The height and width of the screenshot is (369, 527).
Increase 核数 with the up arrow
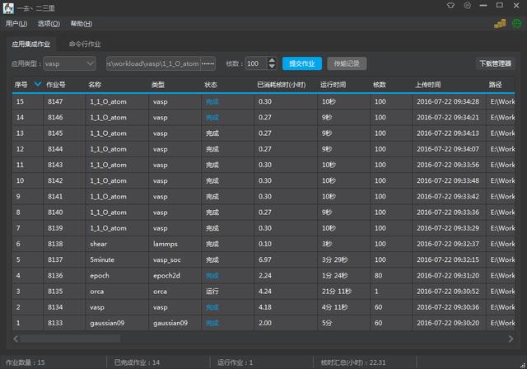(273, 60)
